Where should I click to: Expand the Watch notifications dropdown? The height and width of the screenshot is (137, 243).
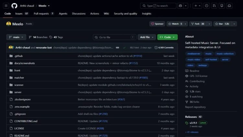[185, 24]
